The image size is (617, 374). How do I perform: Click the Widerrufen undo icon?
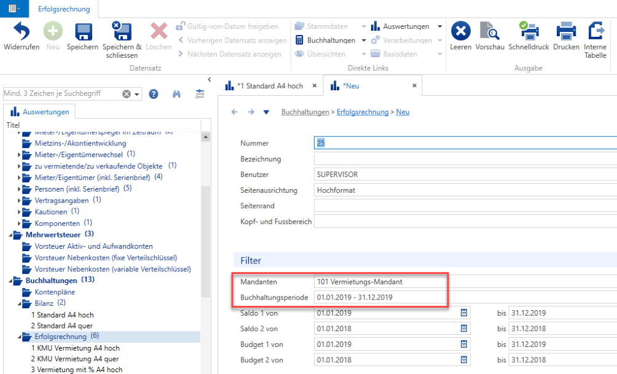(22, 31)
